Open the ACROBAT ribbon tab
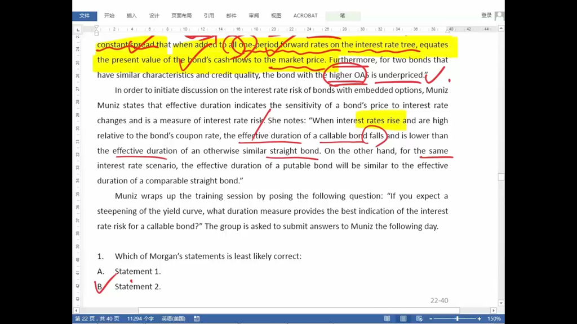Image resolution: width=577 pixels, height=324 pixels. click(x=305, y=16)
